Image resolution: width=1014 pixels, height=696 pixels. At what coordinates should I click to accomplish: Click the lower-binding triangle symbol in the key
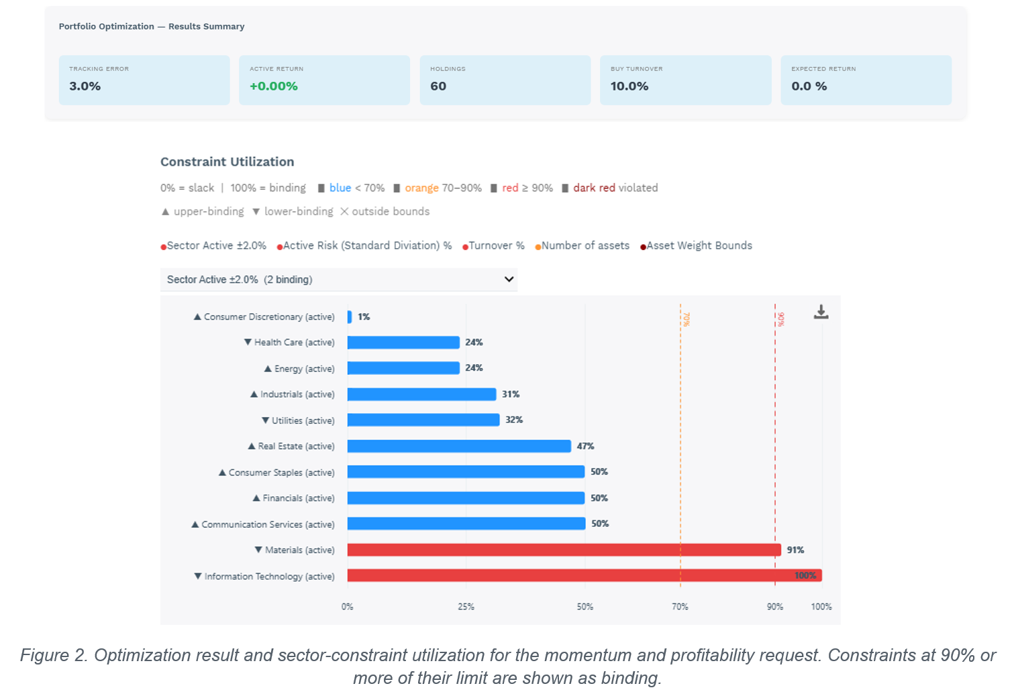(x=256, y=212)
